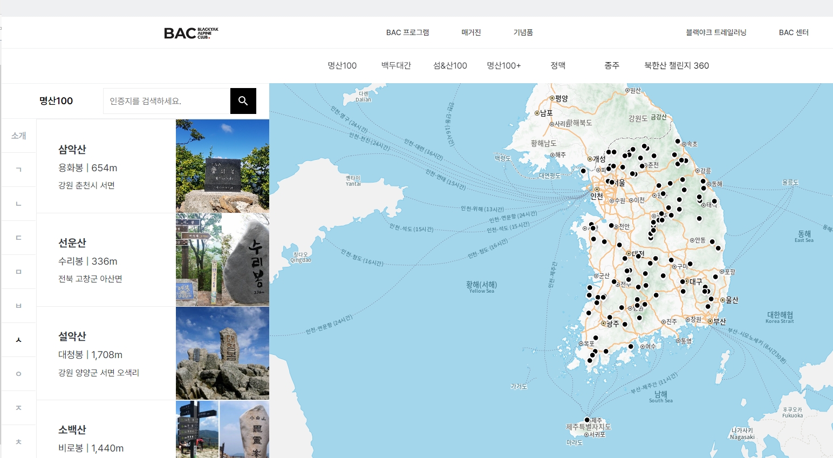Click 강원 춘천시 서면 address text
833x458 pixels.
click(86, 185)
